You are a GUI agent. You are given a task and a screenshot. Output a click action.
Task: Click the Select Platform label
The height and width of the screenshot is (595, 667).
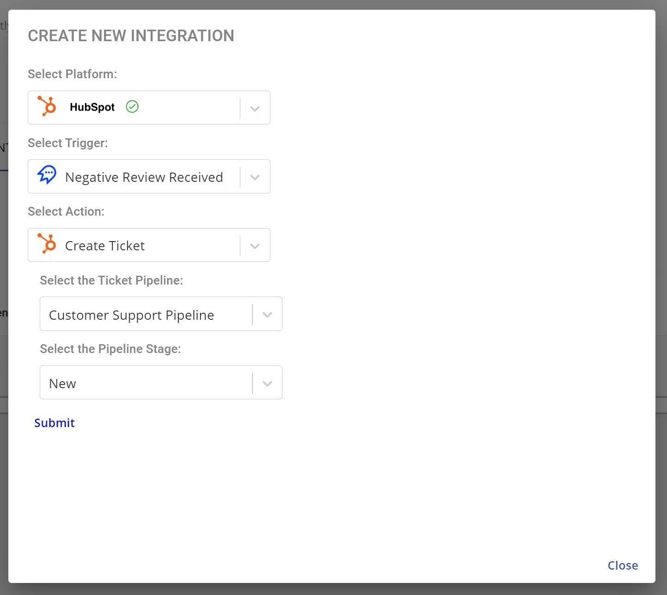tap(72, 74)
